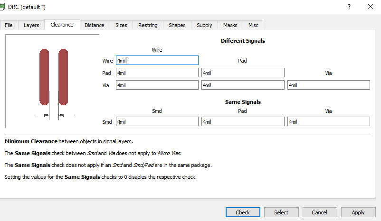Cancel the DRC dialog

tap(320, 212)
